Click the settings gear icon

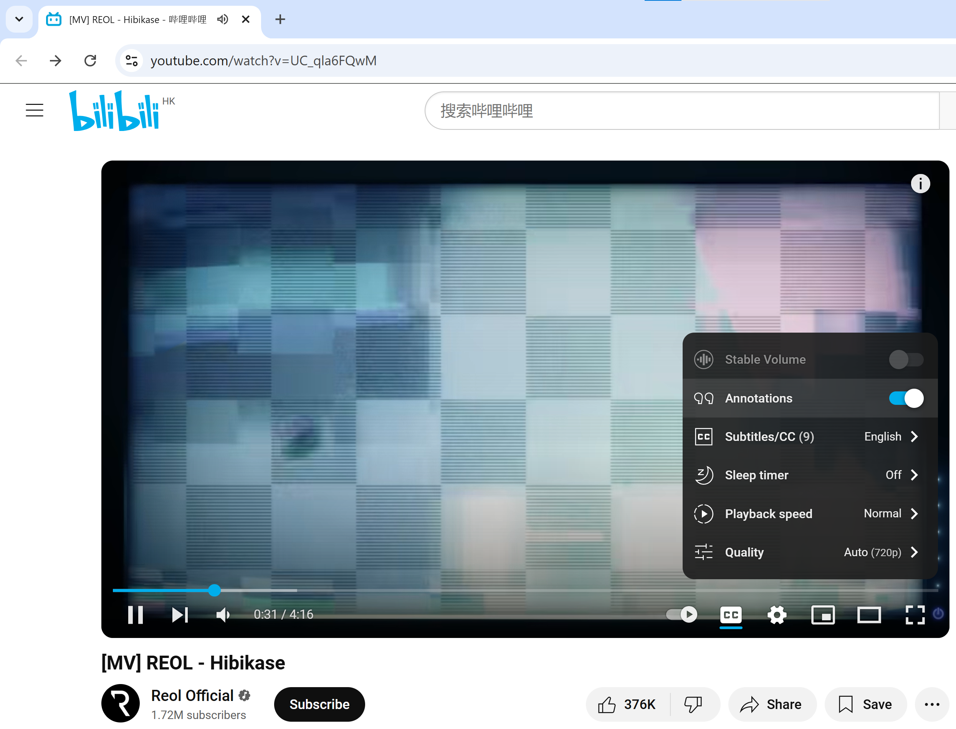tap(776, 615)
